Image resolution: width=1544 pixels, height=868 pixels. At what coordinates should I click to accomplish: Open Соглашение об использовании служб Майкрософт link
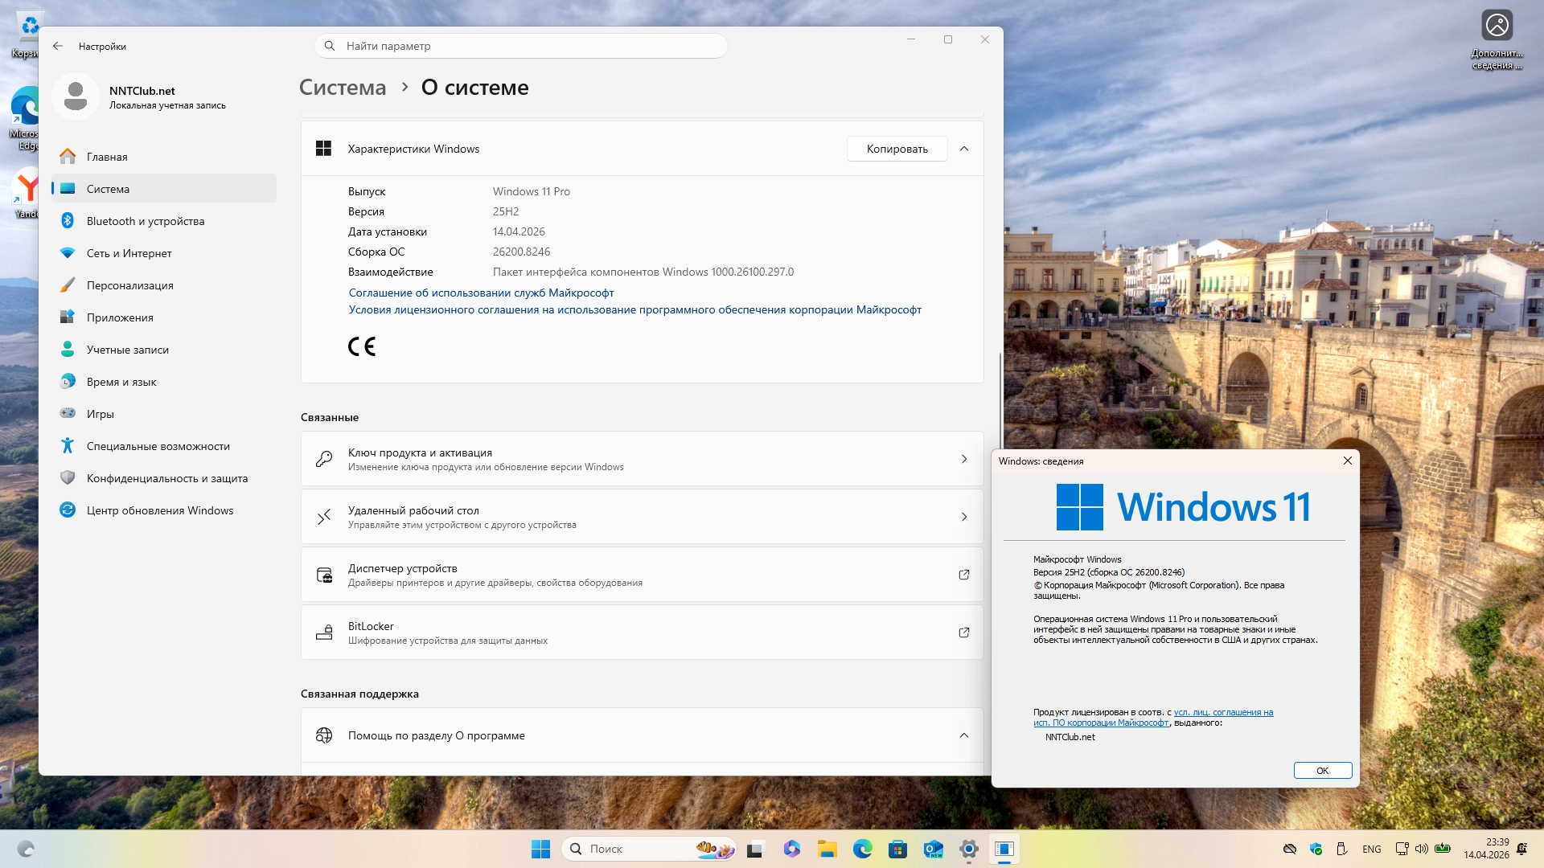pos(481,293)
